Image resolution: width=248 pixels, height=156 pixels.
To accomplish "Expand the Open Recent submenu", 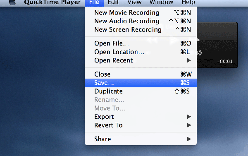I will pos(141,60).
